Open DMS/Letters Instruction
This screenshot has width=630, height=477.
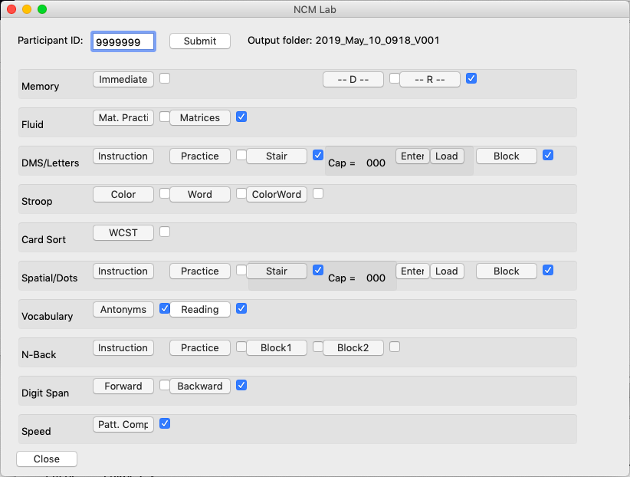tap(123, 156)
